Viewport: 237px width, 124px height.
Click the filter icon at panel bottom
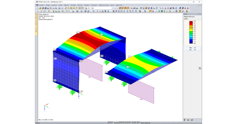pyautogui.click(x=192, y=120)
